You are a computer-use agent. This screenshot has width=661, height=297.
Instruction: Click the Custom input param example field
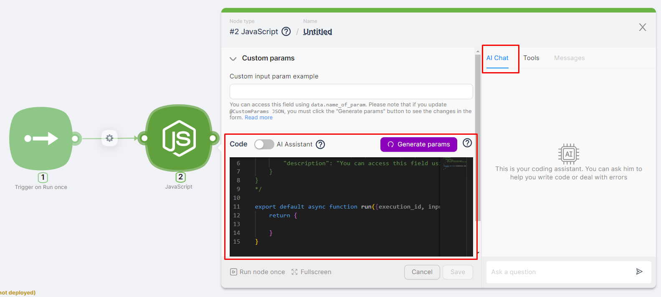[351, 91]
